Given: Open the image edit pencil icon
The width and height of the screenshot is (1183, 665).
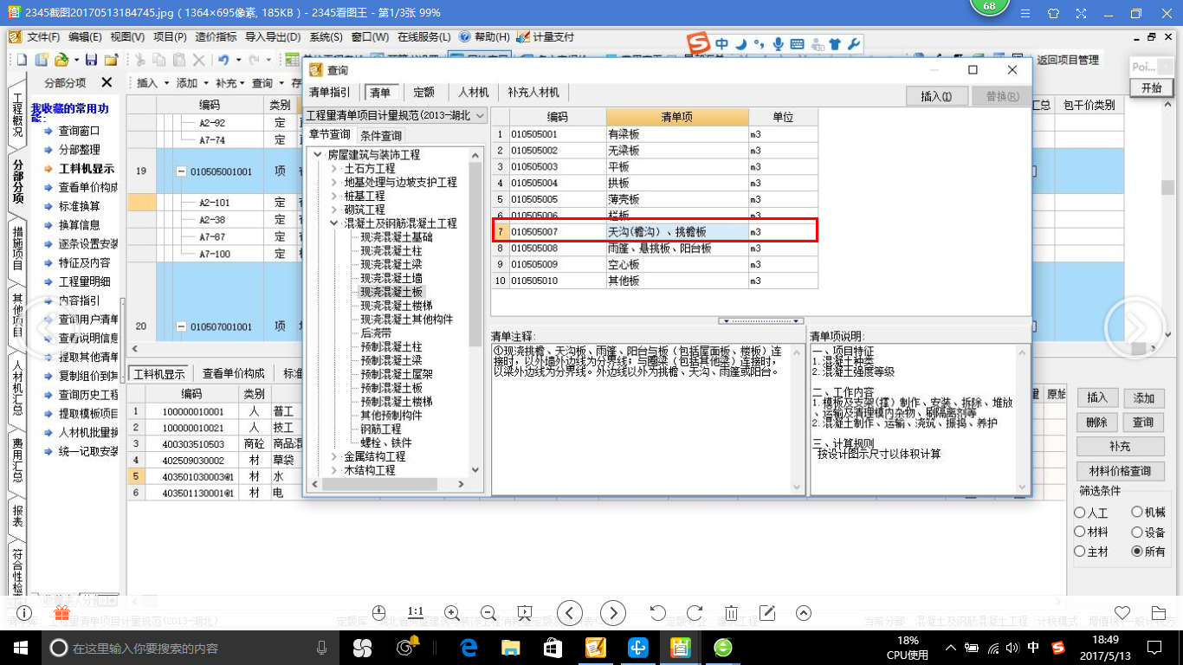Looking at the screenshot, I should [x=767, y=613].
